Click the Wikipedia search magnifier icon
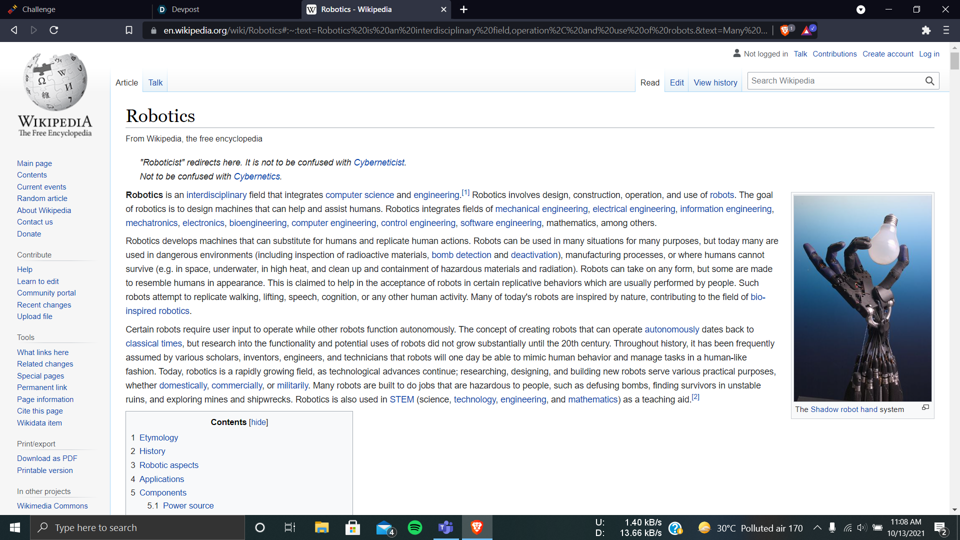 (929, 81)
